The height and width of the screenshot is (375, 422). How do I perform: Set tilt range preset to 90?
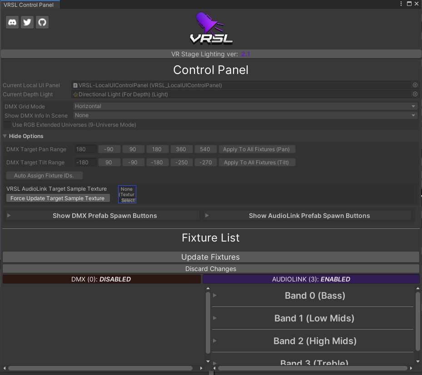(x=109, y=163)
